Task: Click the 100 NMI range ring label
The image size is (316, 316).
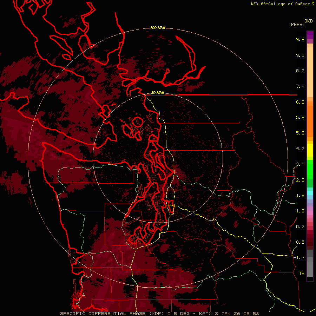Action: coord(158,28)
